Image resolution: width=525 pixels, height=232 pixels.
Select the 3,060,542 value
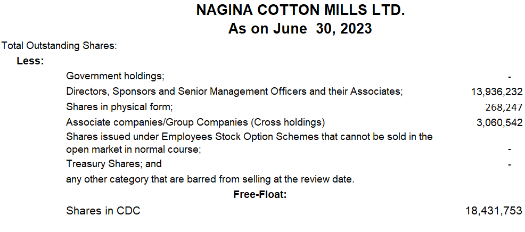(499, 123)
